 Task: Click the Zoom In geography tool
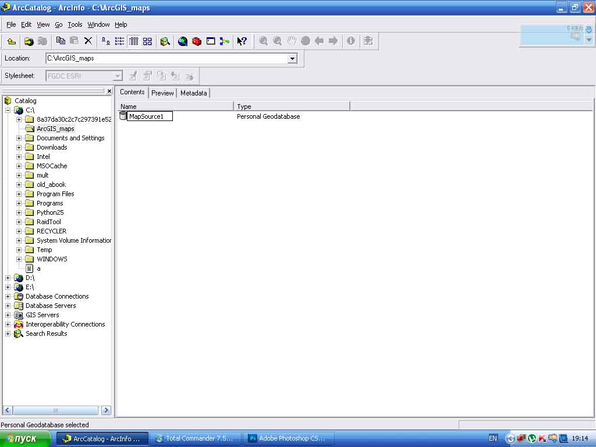coord(263,41)
